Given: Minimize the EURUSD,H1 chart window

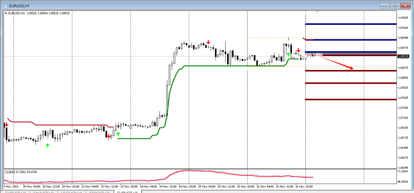Looking at the screenshot, I should (x=386, y=5).
